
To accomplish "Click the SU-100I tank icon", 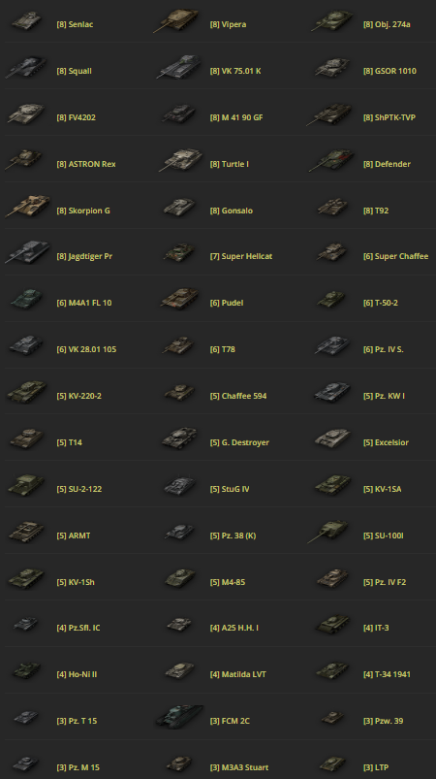I will click(x=329, y=532).
